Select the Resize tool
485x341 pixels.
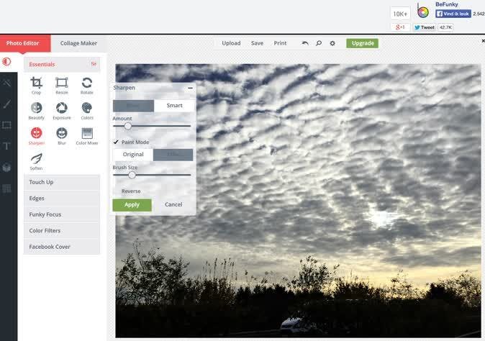click(62, 86)
